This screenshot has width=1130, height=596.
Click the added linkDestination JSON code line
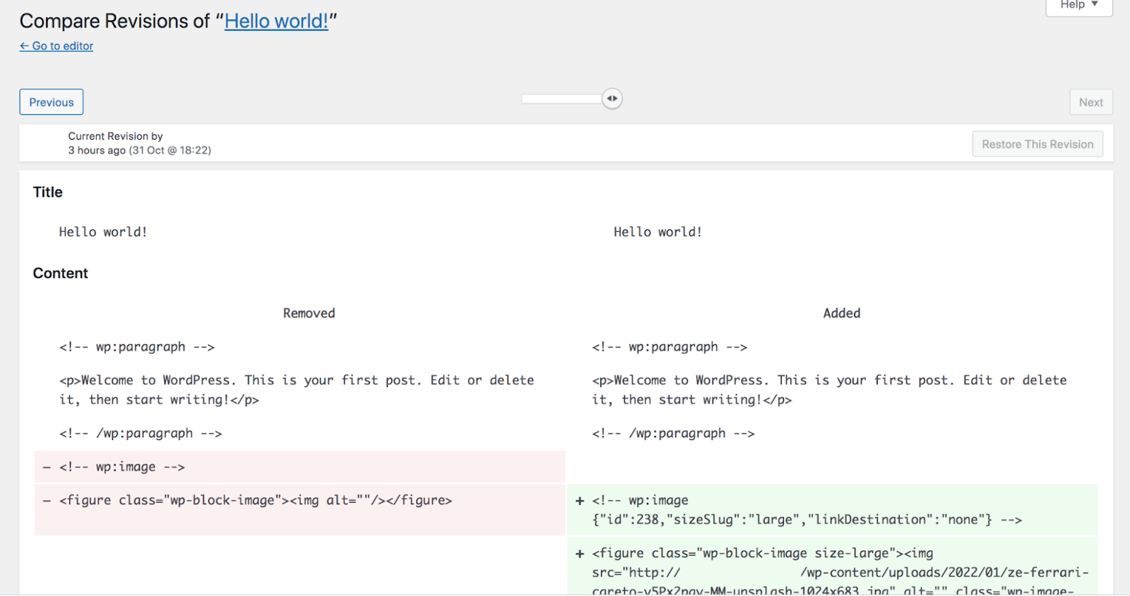click(807, 520)
